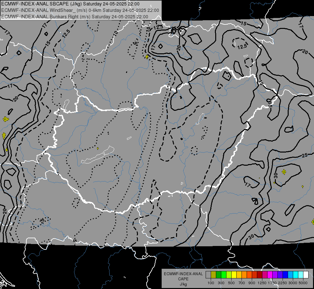Click the contour label 25 on map
This screenshot has height=289, width=314.
pyautogui.click(x=305, y=155)
